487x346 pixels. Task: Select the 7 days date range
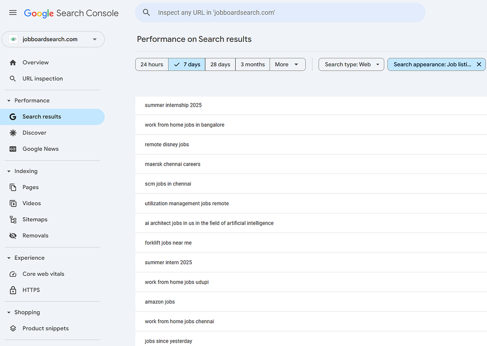tap(187, 64)
